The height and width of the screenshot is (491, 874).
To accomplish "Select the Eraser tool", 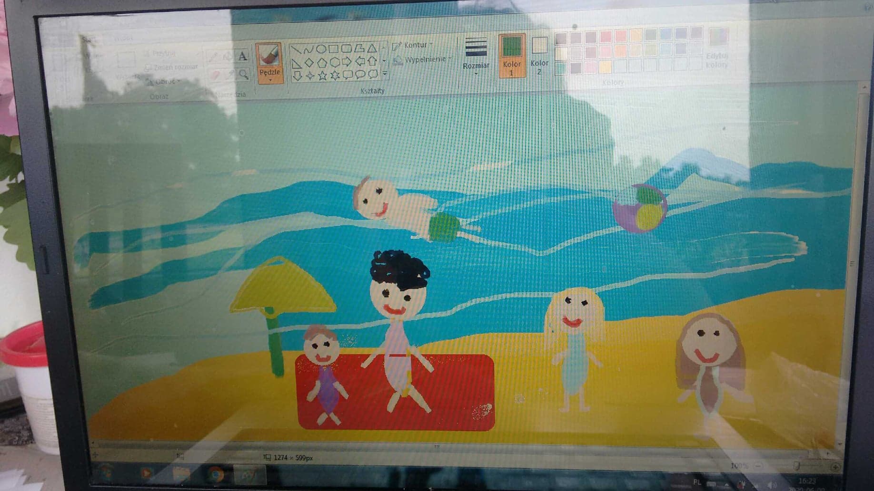I will tap(215, 75).
